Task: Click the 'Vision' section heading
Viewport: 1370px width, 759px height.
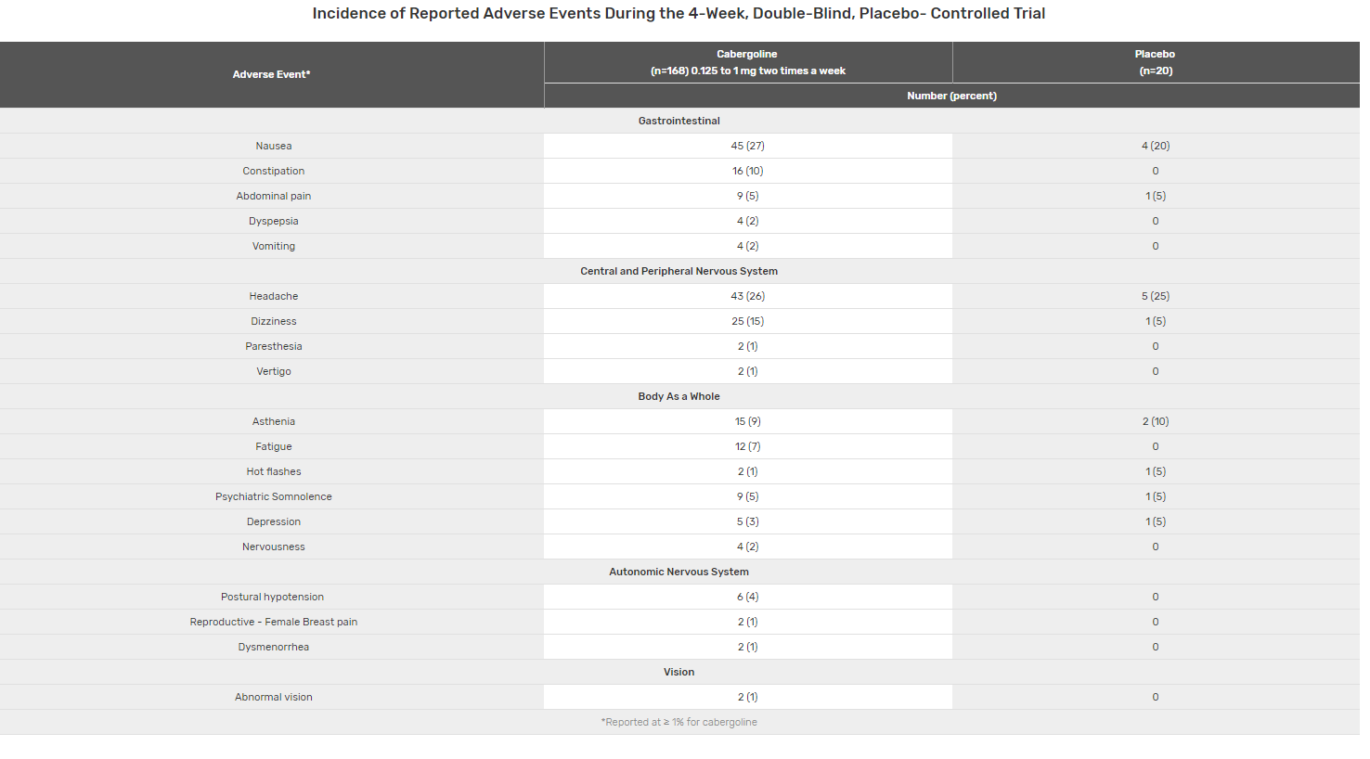Action: 679,672
